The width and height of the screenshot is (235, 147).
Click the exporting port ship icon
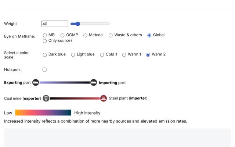(x=36, y=82)
